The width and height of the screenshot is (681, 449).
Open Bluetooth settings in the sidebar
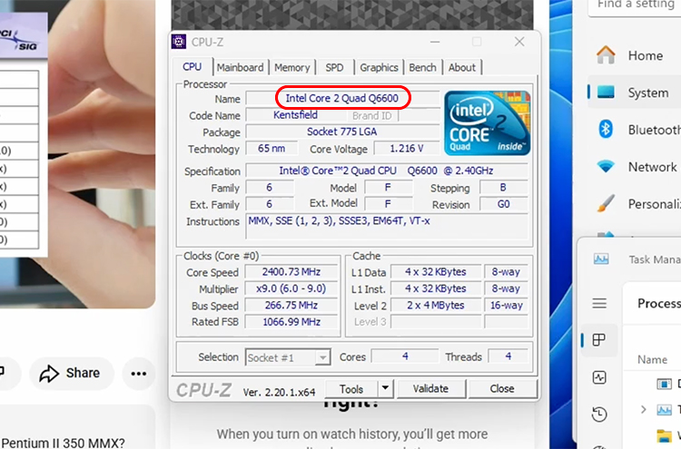click(x=634, y=130)
